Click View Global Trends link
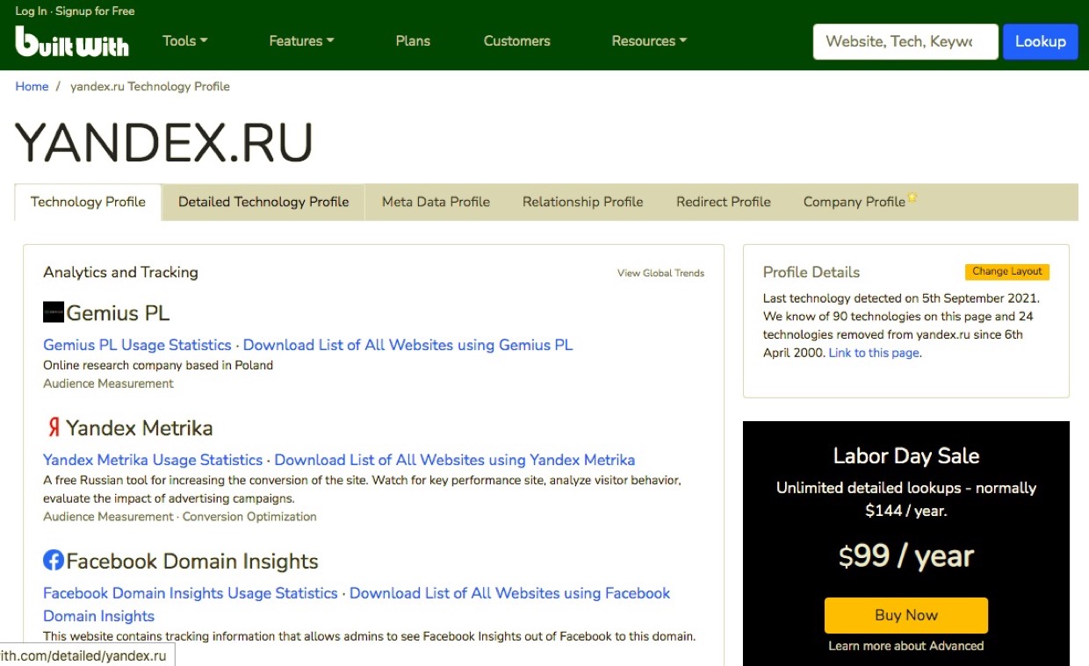The image size is (1089, 666). (x=660, y=273)
